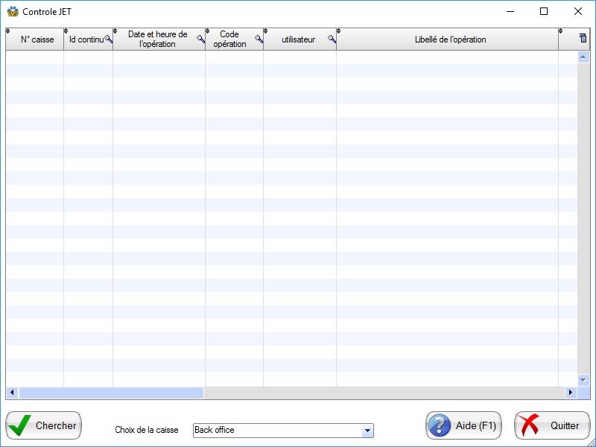Image resolution: width=596 pixels, height=447 pixels.
Task: Maximize the Controle JET window
Action: [x=544, y=11]
